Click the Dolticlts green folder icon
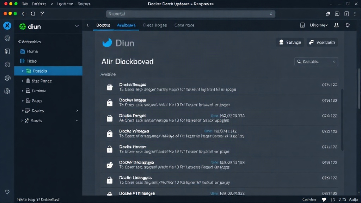This screenshot has height=203, width=361. pos(29,71)
